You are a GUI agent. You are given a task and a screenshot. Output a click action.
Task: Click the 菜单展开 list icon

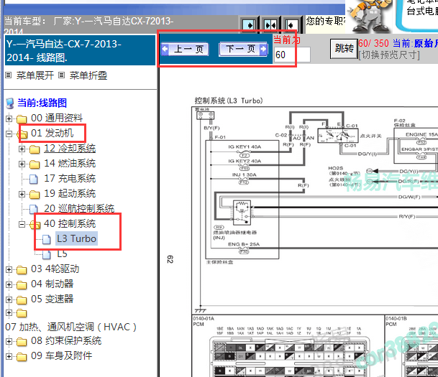[9, 75]
